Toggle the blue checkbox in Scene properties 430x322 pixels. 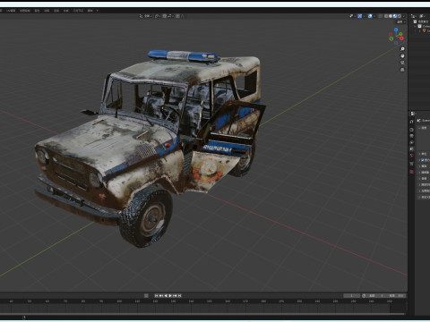pyautogui.click(x=423, y=160)
